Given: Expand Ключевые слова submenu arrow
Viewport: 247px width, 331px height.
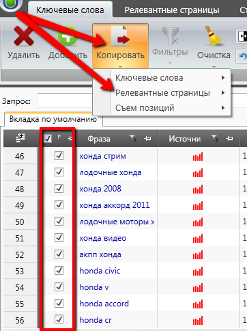Looking at the screenshot, I should click(x=223, y=78).
